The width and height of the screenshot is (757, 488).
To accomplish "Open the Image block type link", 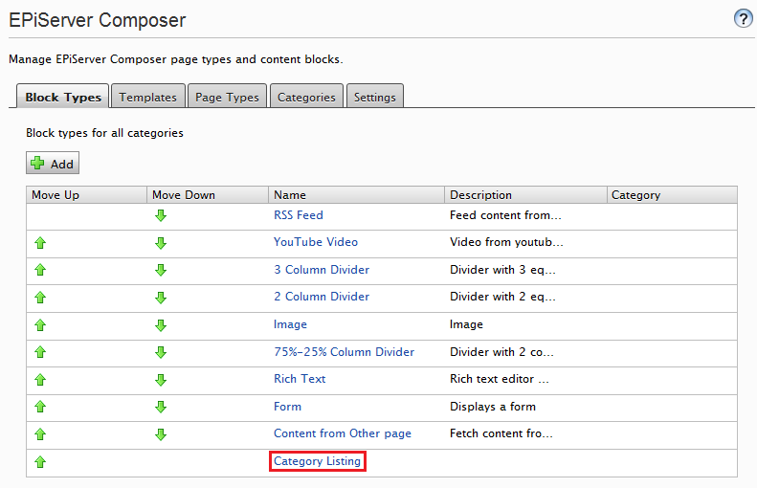I will [290, 324].
